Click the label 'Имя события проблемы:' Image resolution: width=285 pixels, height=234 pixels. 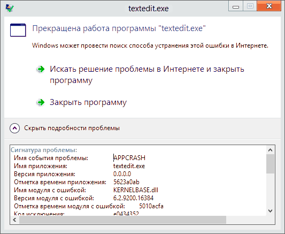tap(51, 158)
